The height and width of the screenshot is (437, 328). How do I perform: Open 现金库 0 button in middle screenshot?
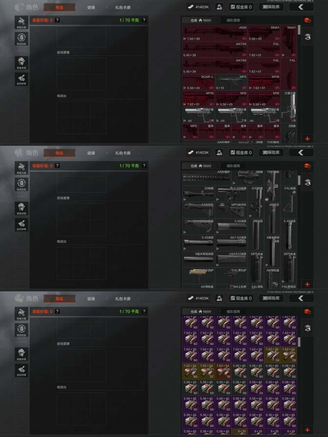(x=241, y=153)
